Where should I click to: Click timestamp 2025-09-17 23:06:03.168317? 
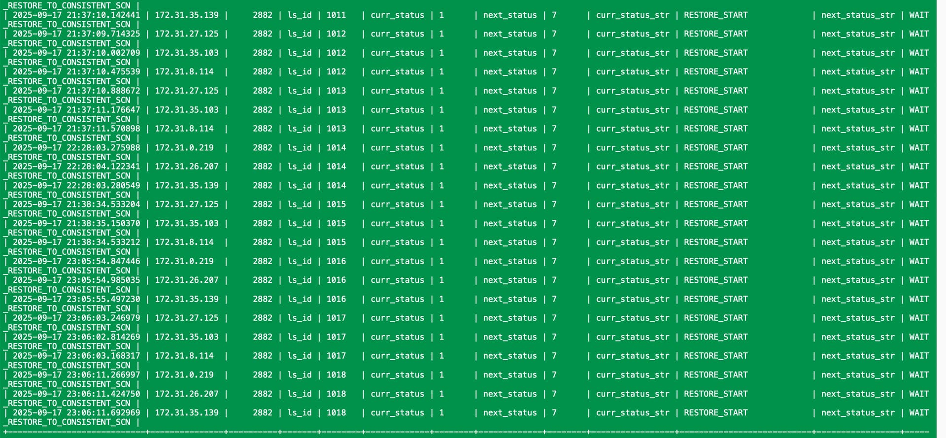click(76, 356)
